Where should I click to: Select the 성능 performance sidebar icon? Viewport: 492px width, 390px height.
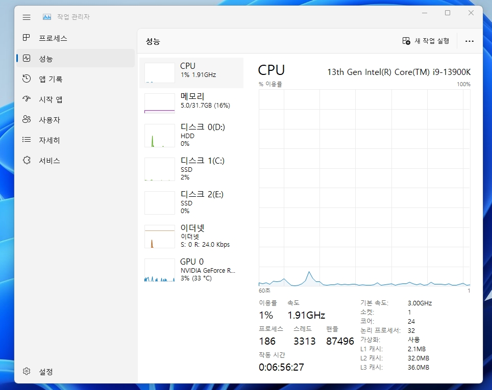click(27, 58)
